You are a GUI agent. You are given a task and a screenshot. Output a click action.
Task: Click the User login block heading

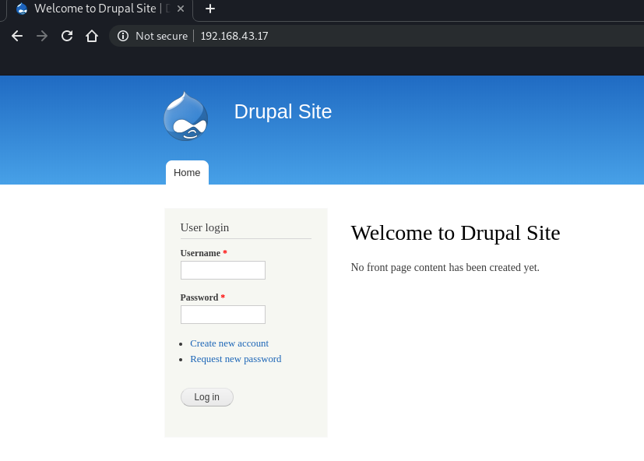click(x=205, y=227)
